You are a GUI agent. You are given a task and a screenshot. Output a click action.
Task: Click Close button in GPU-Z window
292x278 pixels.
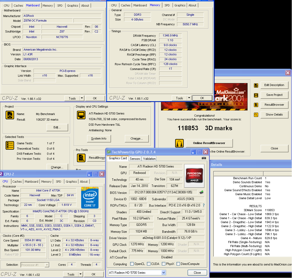point(197,273)
